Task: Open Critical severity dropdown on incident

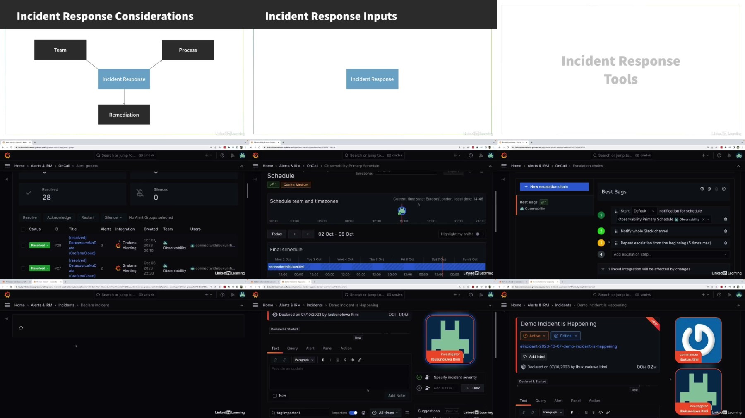Action: click(x=566, y=336)
